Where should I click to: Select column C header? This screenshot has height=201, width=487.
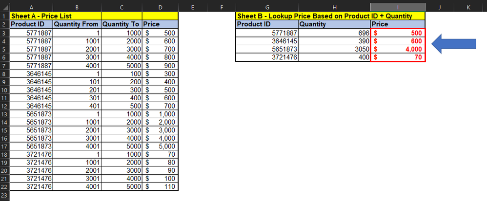(122, 7)
